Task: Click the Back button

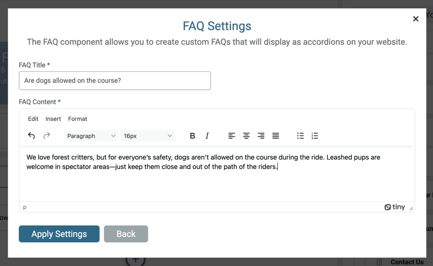Action: pos(126,234)
